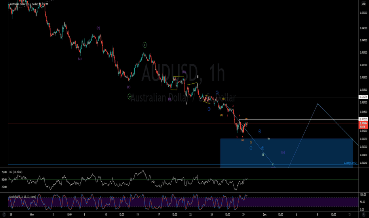
Task: Toggle auto-scale A icon at bottom-right
Action: coord(363,214)
